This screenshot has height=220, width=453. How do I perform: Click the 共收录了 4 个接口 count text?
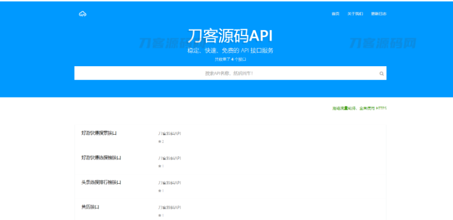(x=230, y=59)
